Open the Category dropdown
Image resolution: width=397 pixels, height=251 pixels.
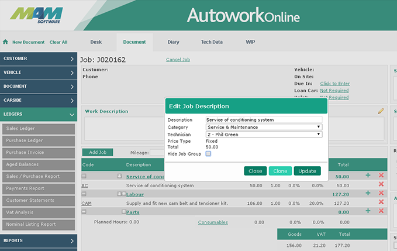264,127
